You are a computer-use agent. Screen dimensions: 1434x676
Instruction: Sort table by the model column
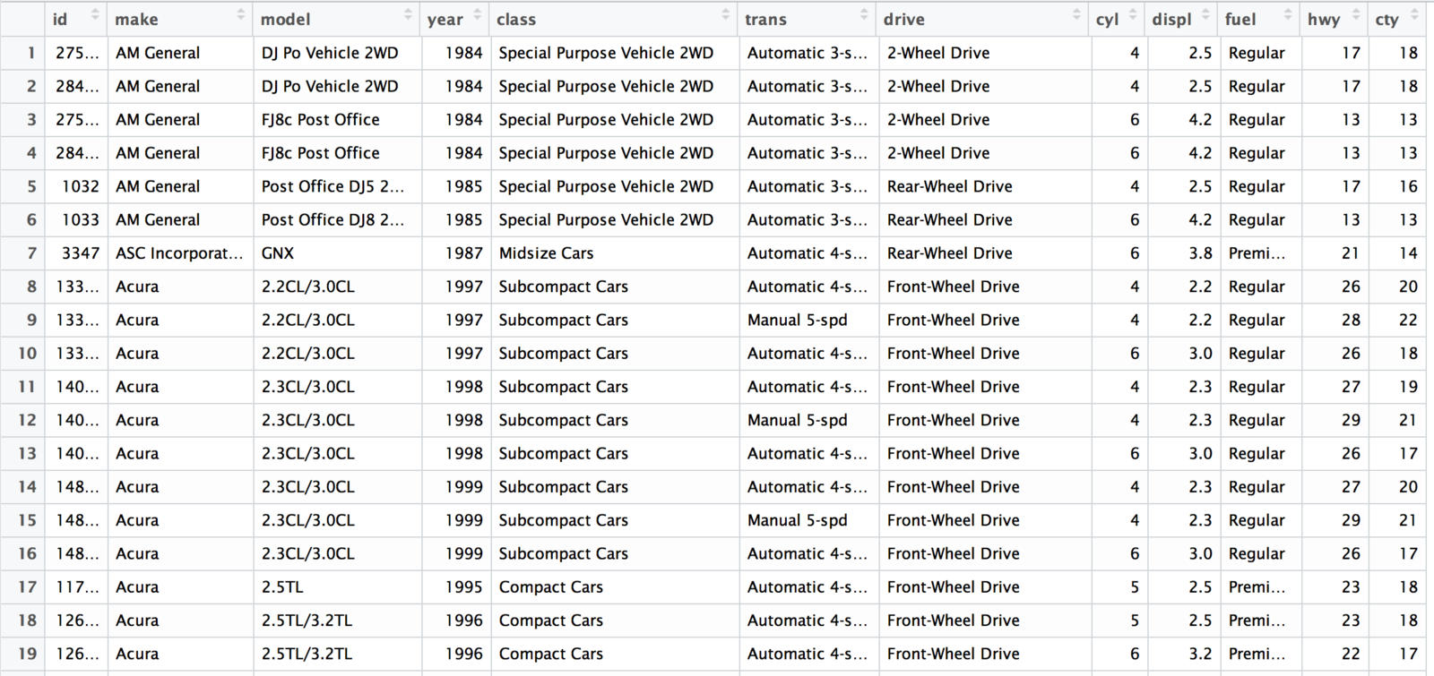pyautogui.click(x=408, y=15)
